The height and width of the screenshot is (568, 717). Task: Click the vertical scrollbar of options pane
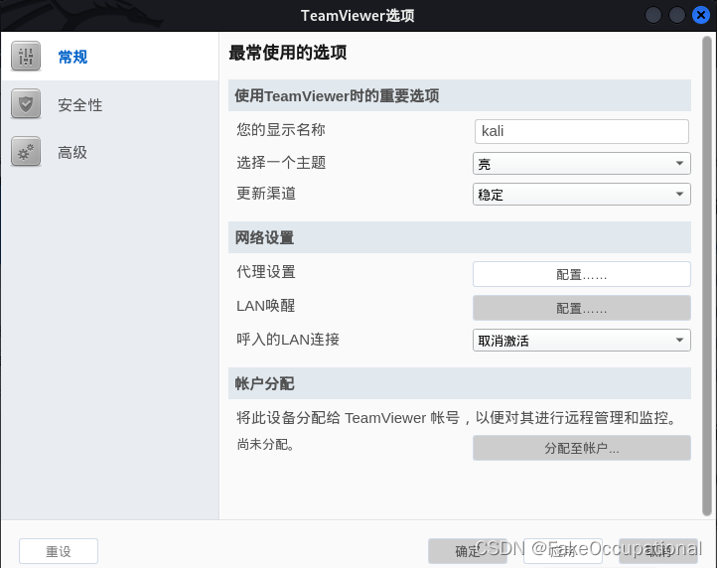(x=707, y=276)
